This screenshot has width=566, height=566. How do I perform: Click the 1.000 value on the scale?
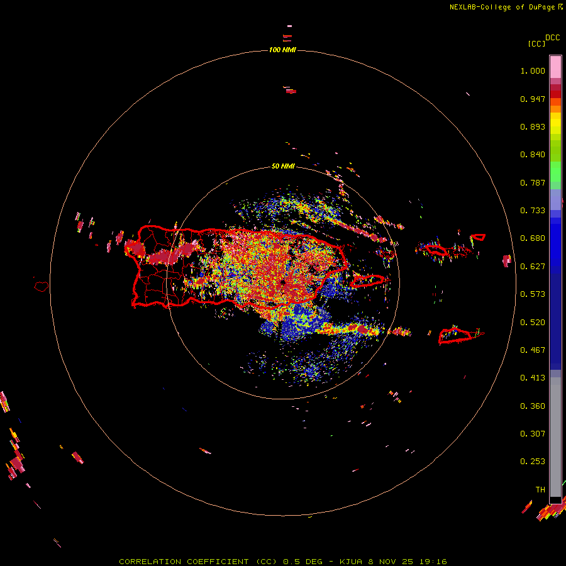click(533, 70)
